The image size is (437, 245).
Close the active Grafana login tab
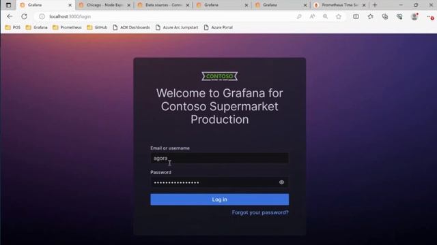(x=70, y=5)
